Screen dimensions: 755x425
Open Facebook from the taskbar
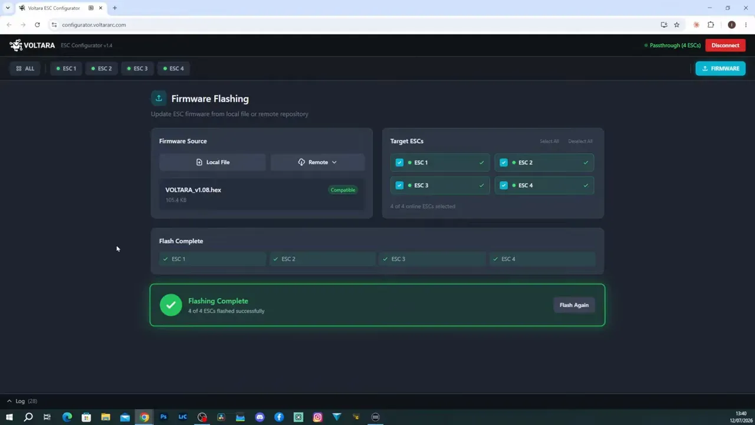click(279, 417)
